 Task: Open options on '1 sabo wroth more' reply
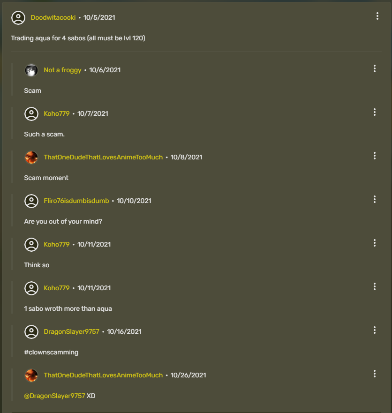pyautogui.click(x=375, y=287)
